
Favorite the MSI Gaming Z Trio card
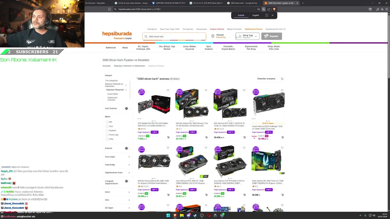(x=206, y=90)
